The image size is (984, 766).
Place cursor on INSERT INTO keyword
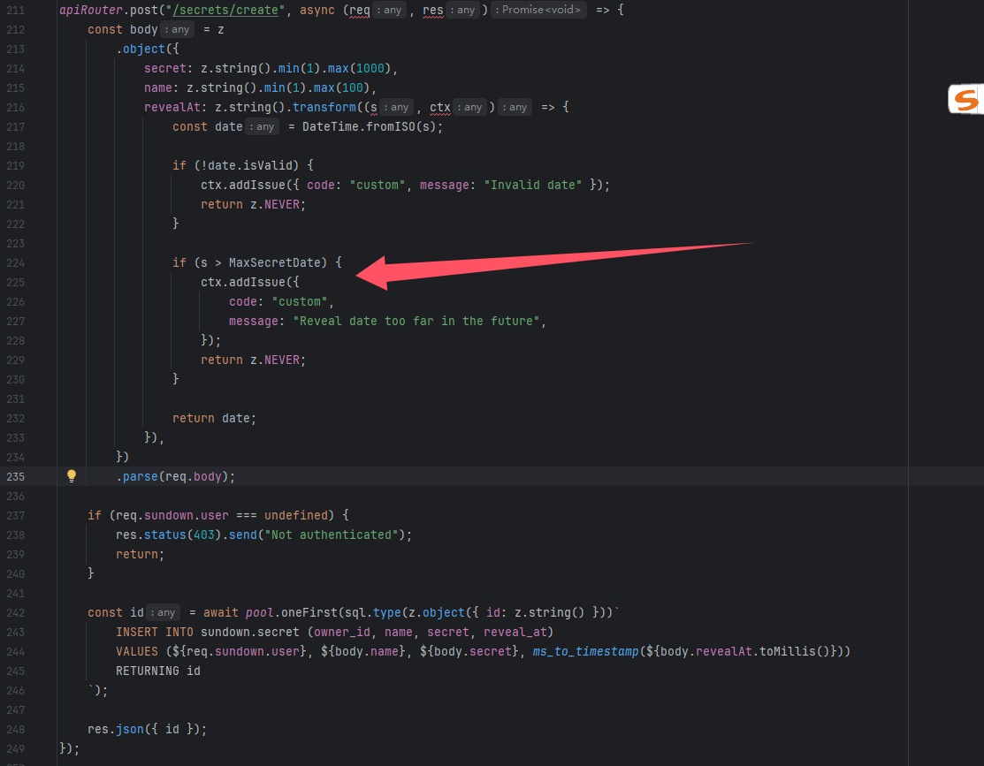[147, 632]
